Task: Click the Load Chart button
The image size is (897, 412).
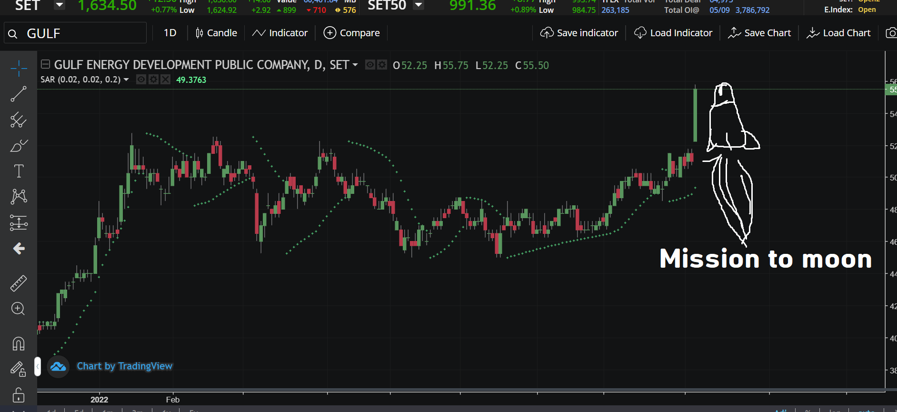Action: pyautogui.click(x=838, y=33)
